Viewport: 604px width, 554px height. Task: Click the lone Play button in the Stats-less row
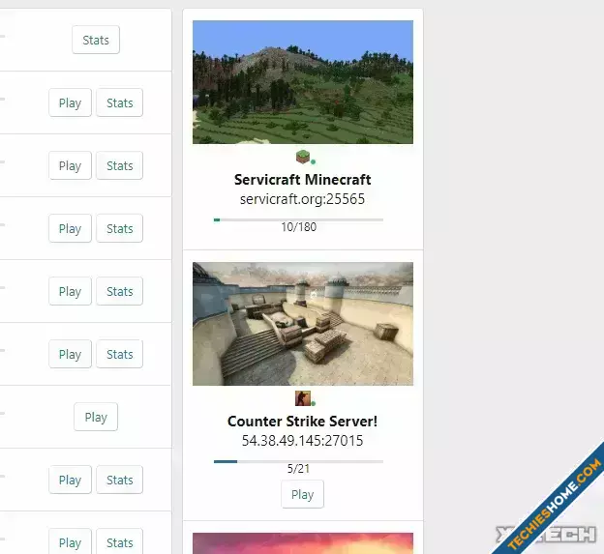tap(96, 417)
